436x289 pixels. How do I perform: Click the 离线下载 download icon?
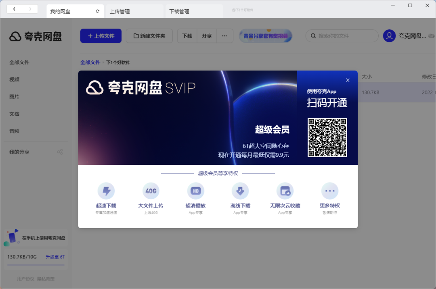coord(240,191)
